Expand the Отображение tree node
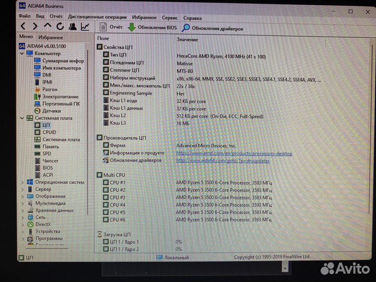Screen dimensions: 376x282 pyautogui.click(x=22, y=196)
